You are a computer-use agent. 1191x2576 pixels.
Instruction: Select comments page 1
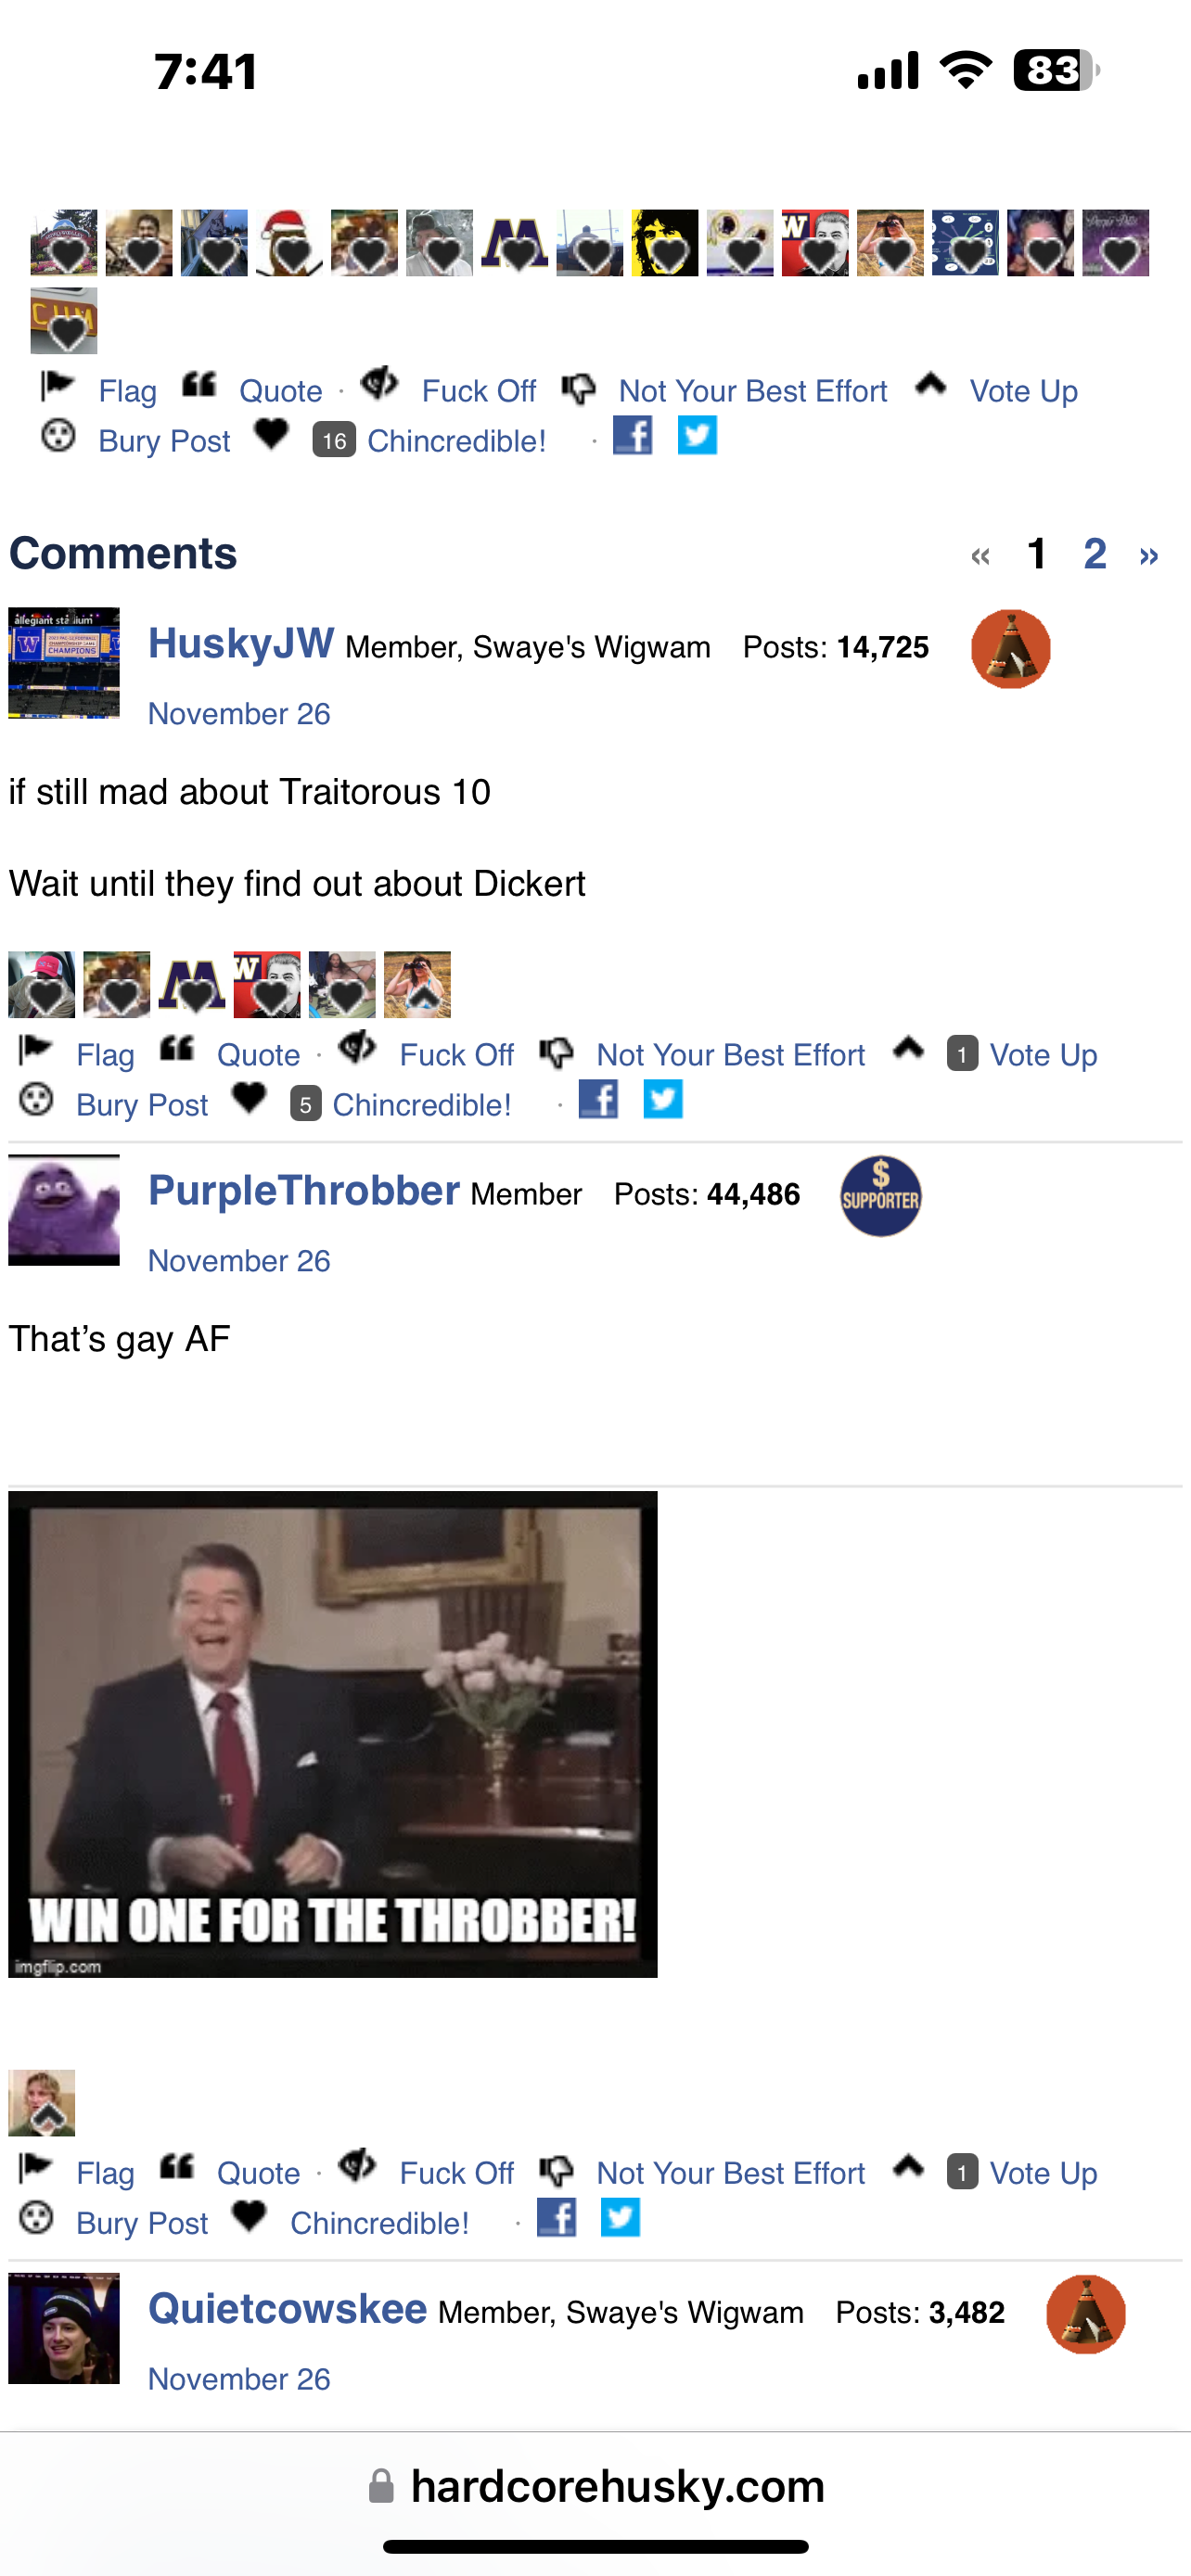[1037, 553]
